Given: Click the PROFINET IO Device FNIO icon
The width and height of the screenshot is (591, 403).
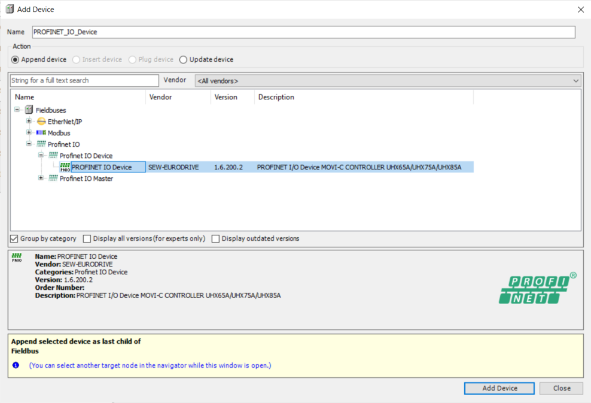Looking at the screenshot, I should [x=65, y=167].
